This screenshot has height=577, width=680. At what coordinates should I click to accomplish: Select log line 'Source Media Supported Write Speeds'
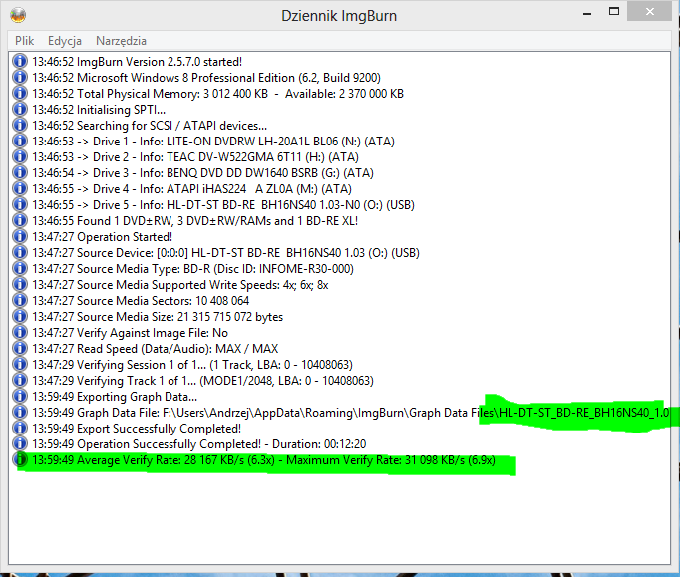180,285
